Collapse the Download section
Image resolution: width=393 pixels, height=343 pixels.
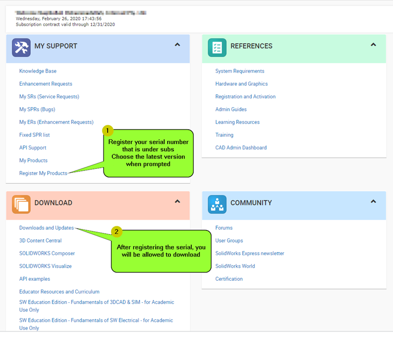[177, 201]
